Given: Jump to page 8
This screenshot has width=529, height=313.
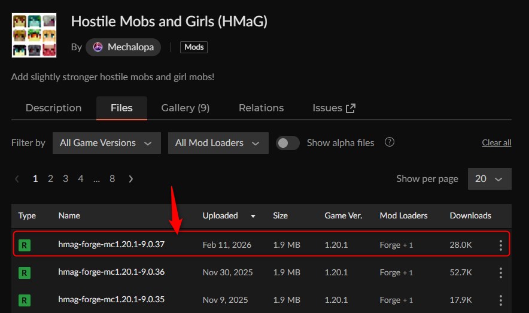Looking at the screenshot, I should point(113,179).
